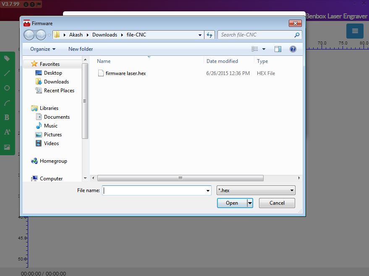Refresh the file-CNC folder view

tap(209, 35)
